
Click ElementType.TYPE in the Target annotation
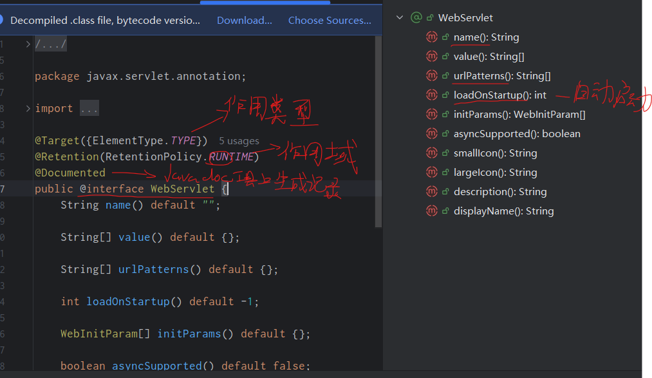click(x=144, y=140)
